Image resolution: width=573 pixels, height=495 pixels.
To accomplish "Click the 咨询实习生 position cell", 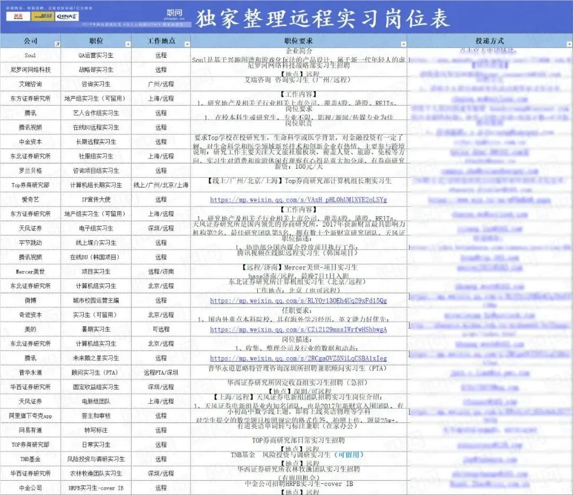I will point(95,84).
